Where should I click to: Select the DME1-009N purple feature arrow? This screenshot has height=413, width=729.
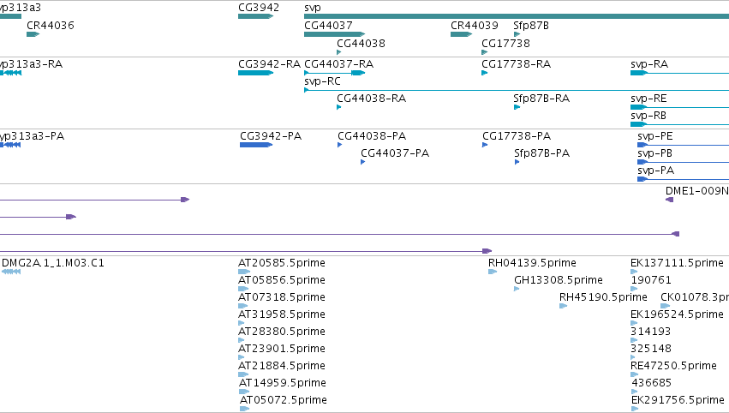670,200
